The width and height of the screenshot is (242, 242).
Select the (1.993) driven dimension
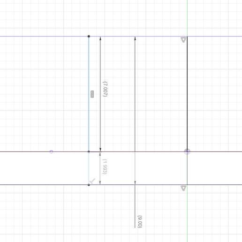(105, 166)
